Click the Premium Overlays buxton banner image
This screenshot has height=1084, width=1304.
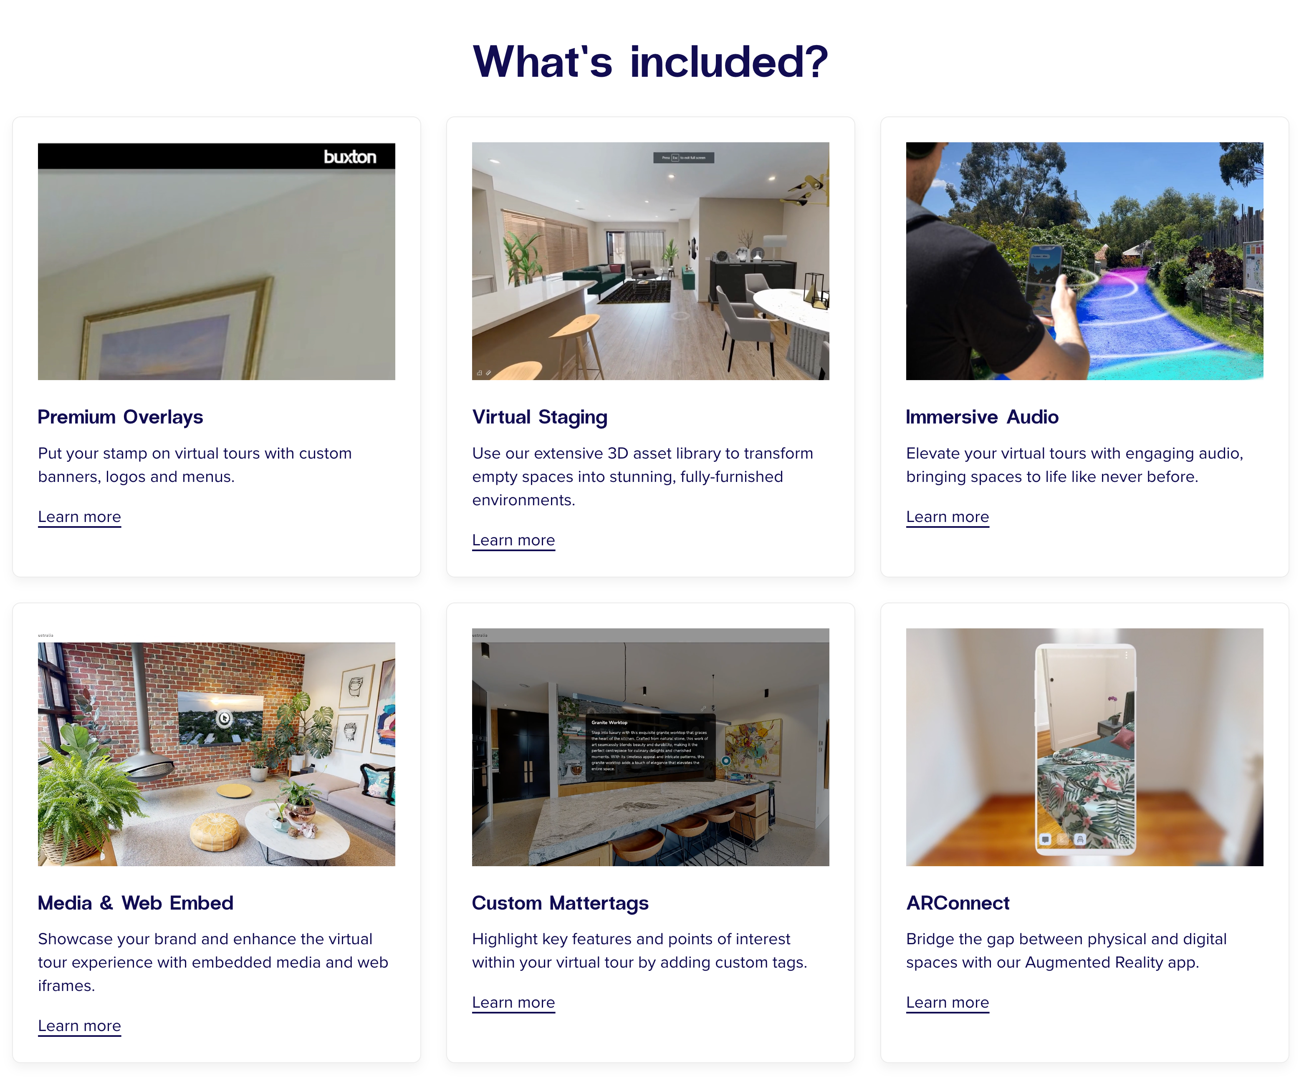(216, 261)
